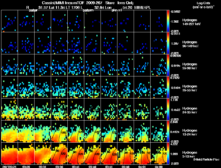Click the '03:51' time axis label
The image size is (221, 168).
coord(109,167)
